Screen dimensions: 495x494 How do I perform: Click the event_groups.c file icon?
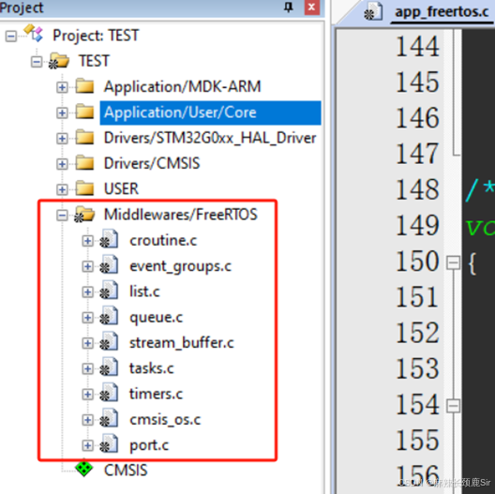pos(110,265)
